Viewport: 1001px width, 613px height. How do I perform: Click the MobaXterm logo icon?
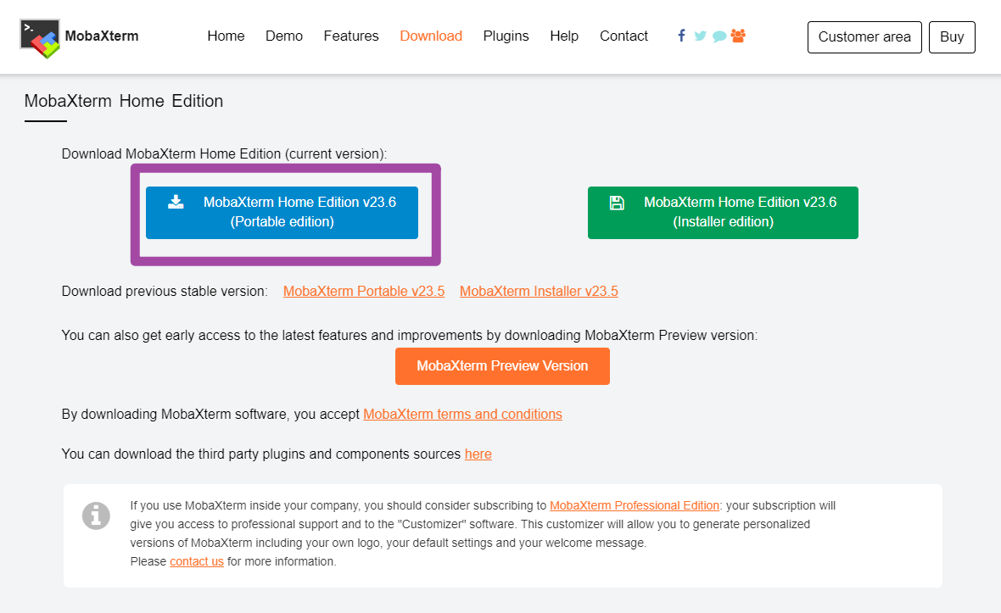tap(41, 37)
